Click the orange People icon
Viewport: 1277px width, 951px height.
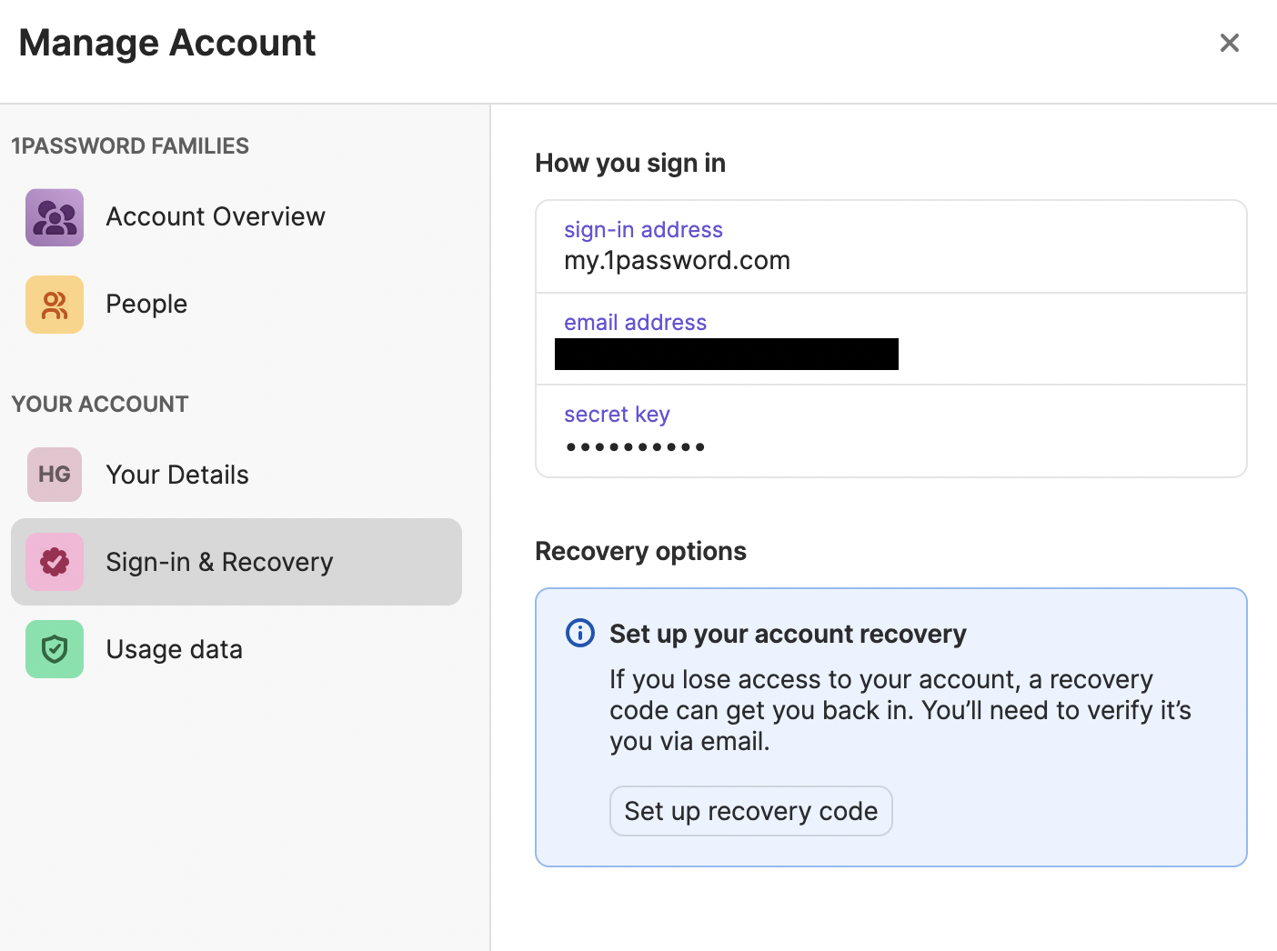pos(54,305)
